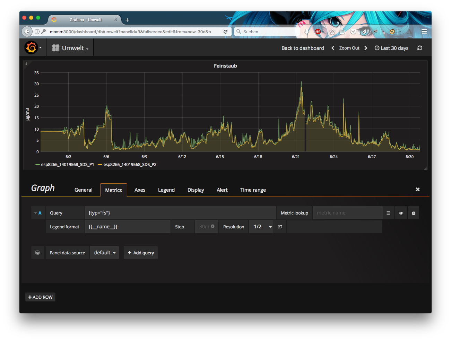451x341 pixels.
Task: Click Back to dashboard link
Action: 302,48
